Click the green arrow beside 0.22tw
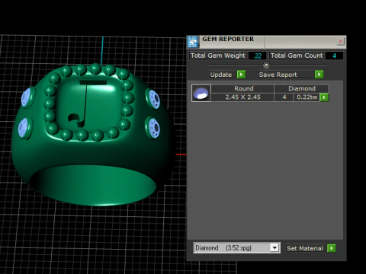 (324, 97)
